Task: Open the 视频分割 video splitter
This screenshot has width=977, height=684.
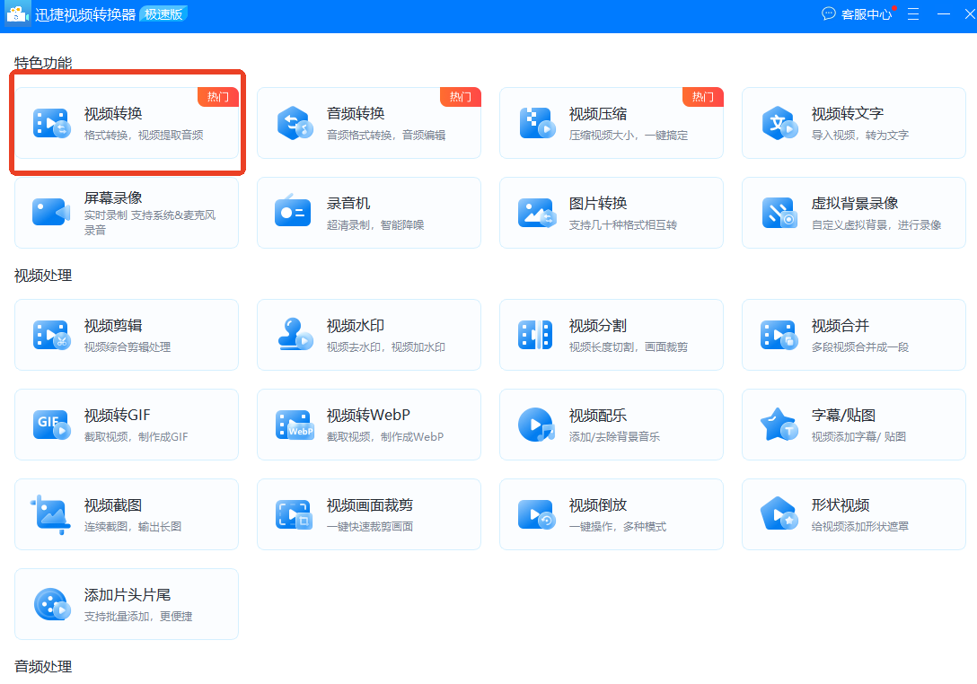Action: coord(611,335)
